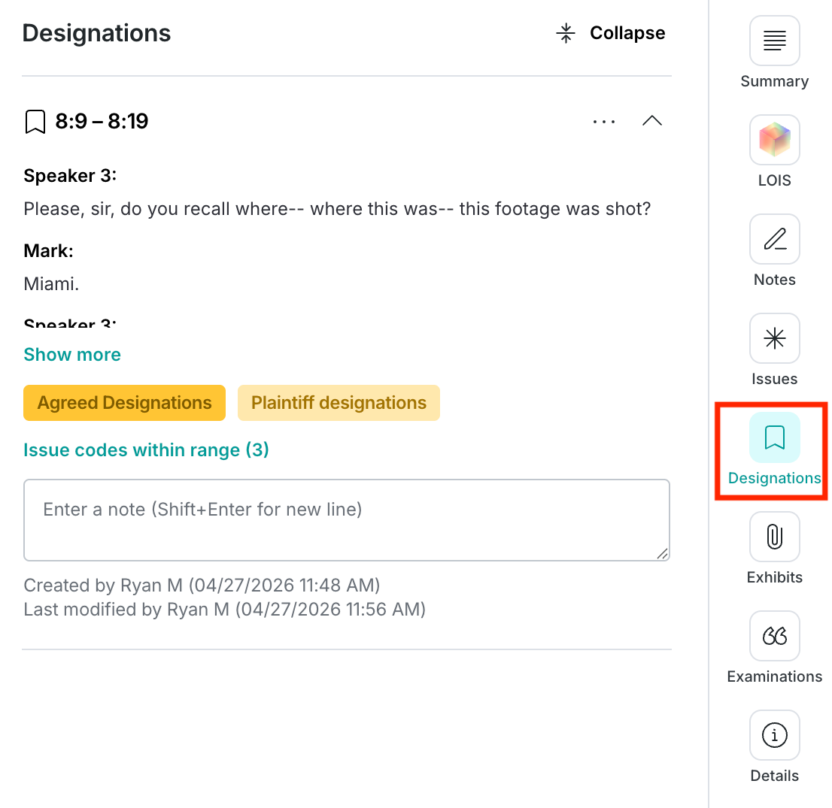Open the Notes pencil icon

[774, 238]
